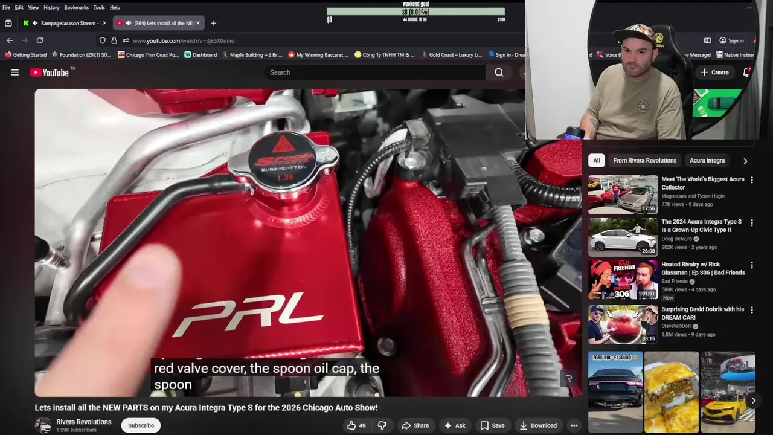
Task: Open the Tools menu
Action: tap(99, 7)
